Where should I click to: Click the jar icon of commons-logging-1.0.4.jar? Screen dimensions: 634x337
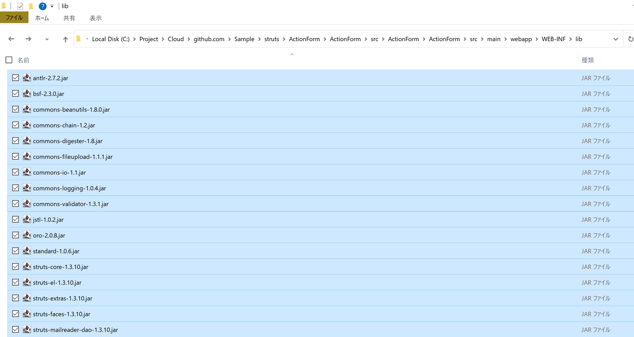point(26,188)
